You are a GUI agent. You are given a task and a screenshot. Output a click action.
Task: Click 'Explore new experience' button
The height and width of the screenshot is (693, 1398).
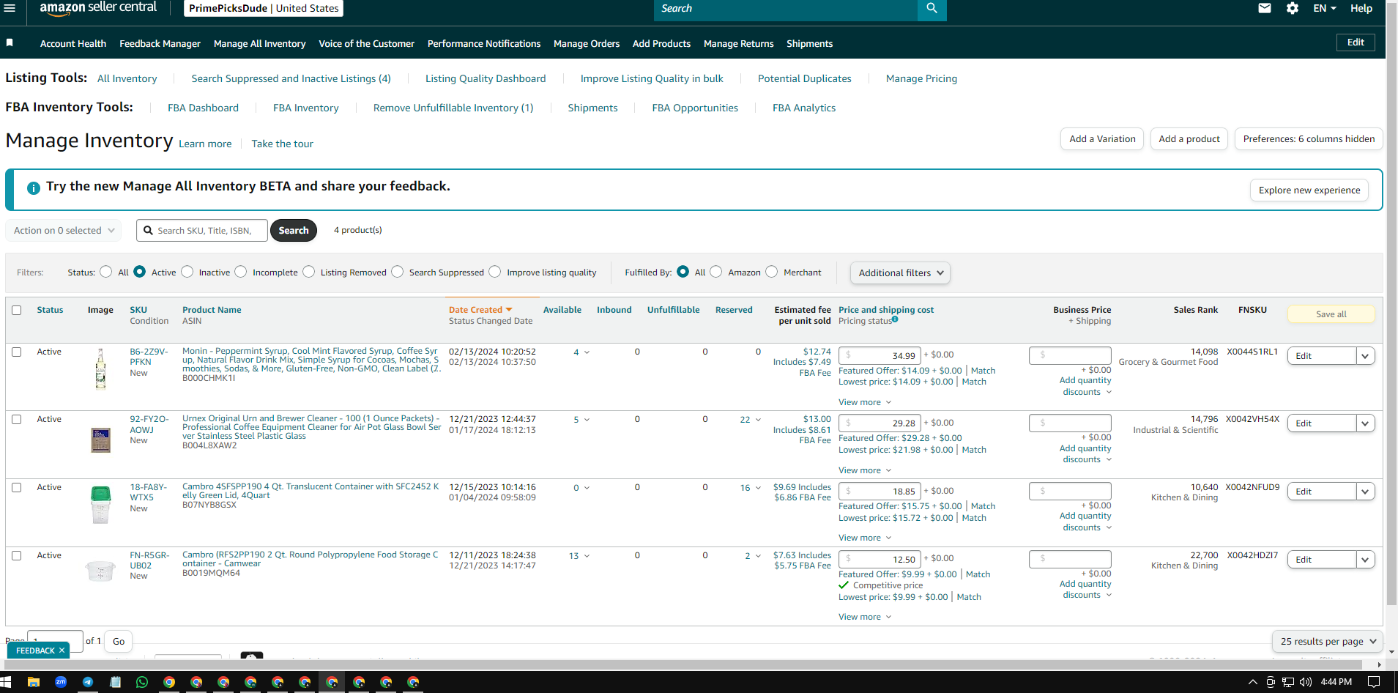click(1309, 190)
